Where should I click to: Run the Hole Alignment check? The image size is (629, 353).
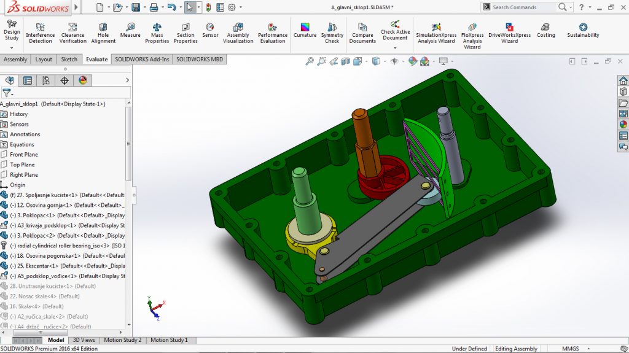(103, 33)
